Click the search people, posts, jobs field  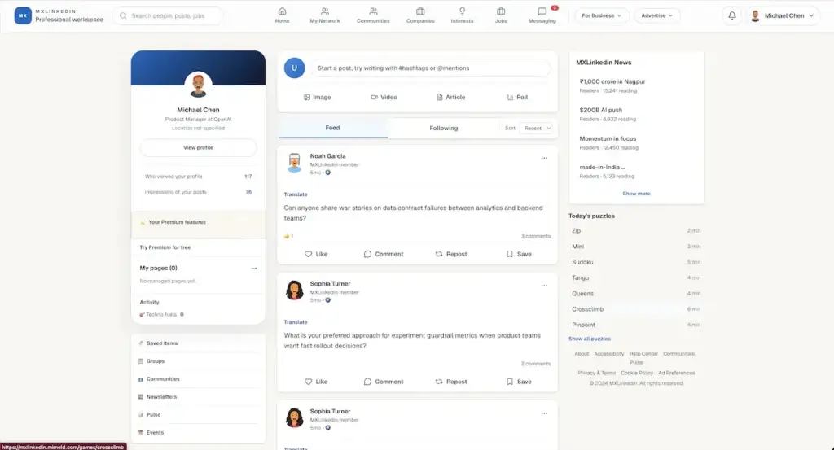(168, 15)
